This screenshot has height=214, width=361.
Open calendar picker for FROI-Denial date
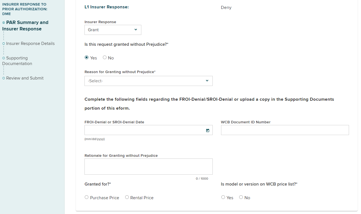(x=207, y=130)
